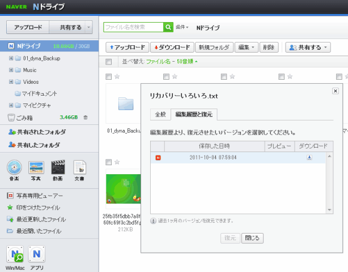
Task: Open 最近更新したファイル recently updated files
Action: tap(36, 219)
